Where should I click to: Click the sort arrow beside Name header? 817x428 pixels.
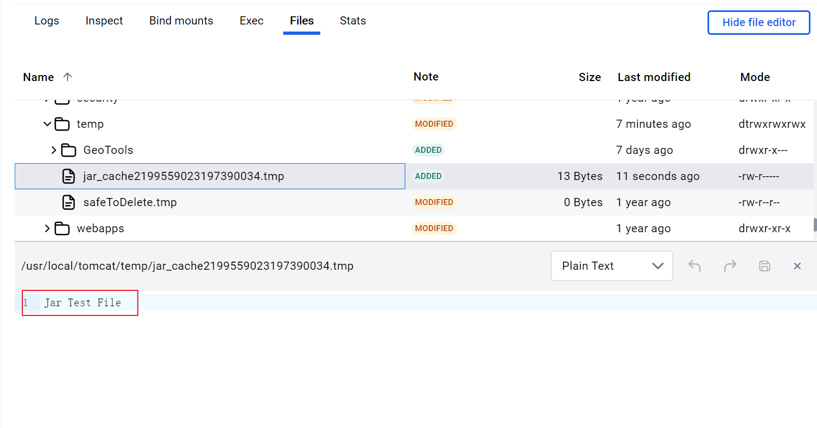pos(68,77)
